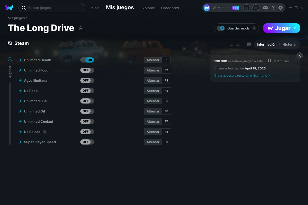Image resolution: width=308 pixels, height=205 pixels.
Task: Click the mods list vertical scrollbar
Action: pyautogui.click(x=10, y=114)
